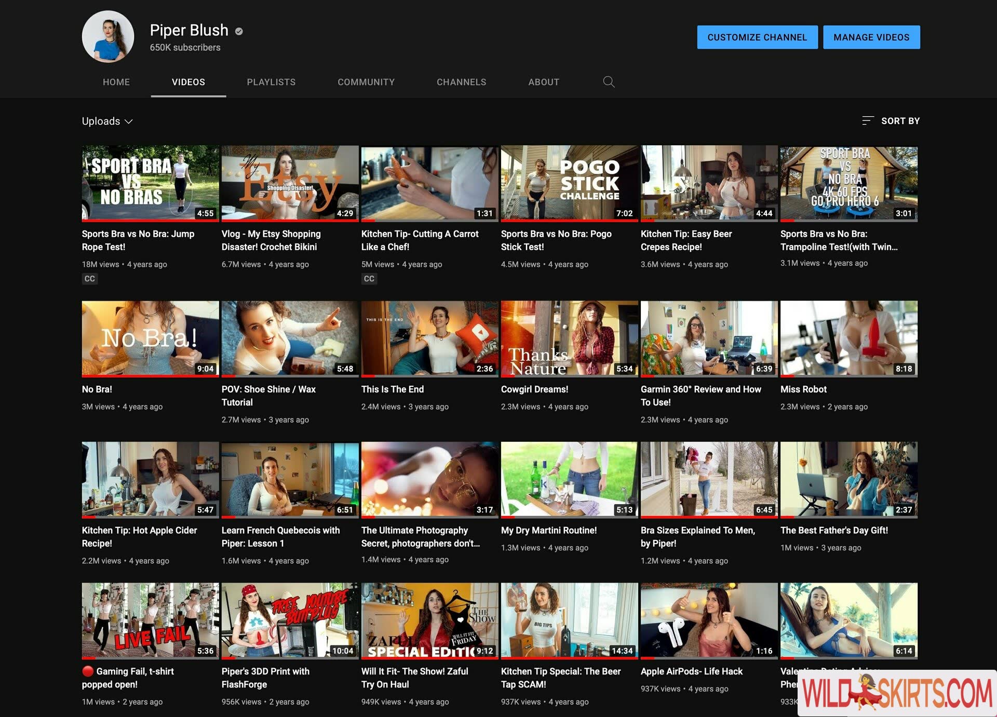Click the 4:55 duration badge on Jump Rope thumbnail
Screen dimensions: 997x717
205,213
